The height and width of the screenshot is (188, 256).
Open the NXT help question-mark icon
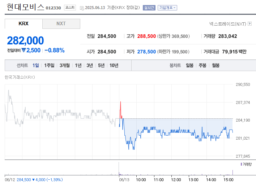pyautogui.click(x=249, y=24)
